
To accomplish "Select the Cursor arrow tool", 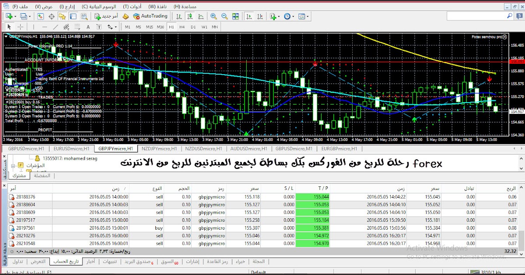I will pos(10,27).
